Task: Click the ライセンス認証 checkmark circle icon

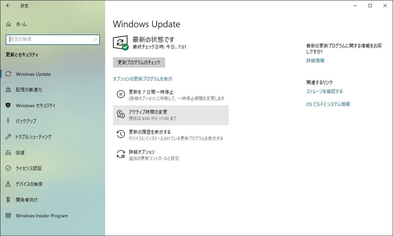Action: click(x=8, y=168)
